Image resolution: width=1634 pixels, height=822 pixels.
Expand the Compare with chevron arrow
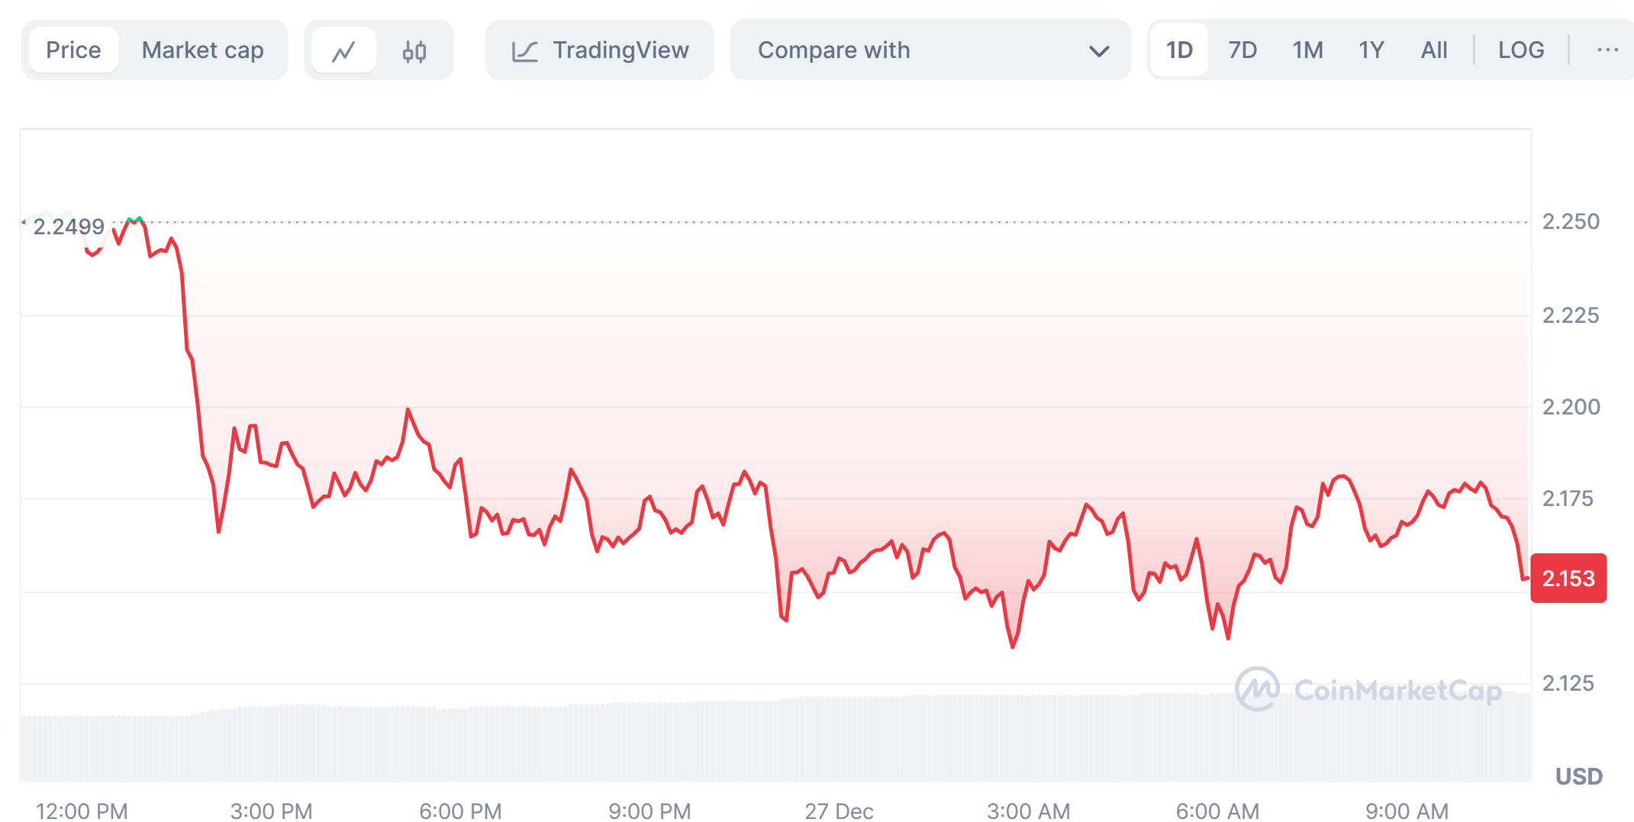pyautogui.click(x=1098, y=51)
